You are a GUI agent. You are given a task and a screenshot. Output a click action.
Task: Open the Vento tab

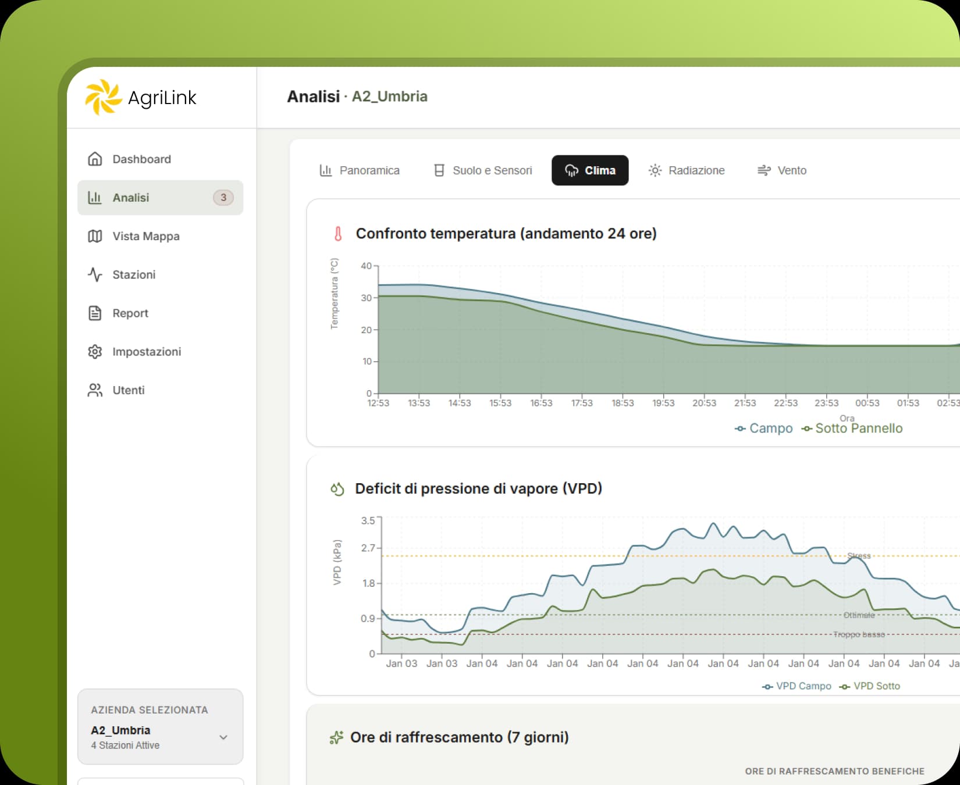point(782,170)
